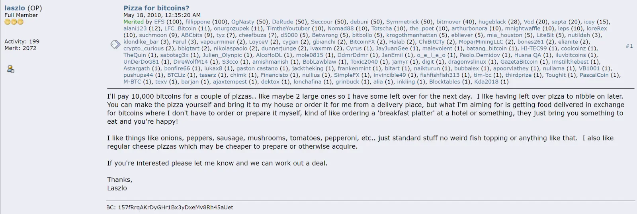
Task: Open OgNasty's profile link
Action: pyautogui.click(x=242, y=22)
